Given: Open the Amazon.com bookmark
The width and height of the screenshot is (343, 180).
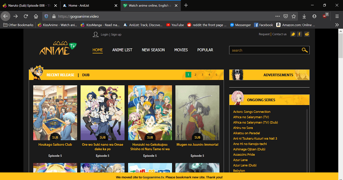Looking at the screenshot, I should click(x=296, y=25).
